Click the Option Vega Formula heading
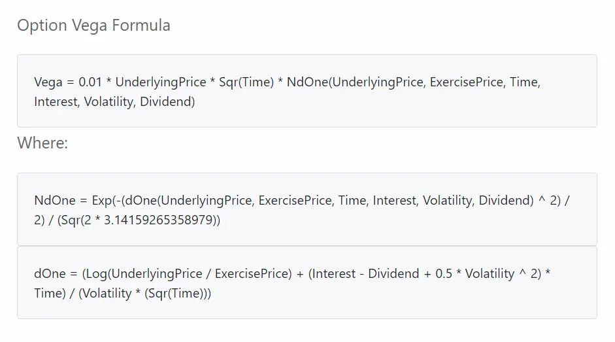This screenshot has height=342, width=615. [x=93, y=26]
